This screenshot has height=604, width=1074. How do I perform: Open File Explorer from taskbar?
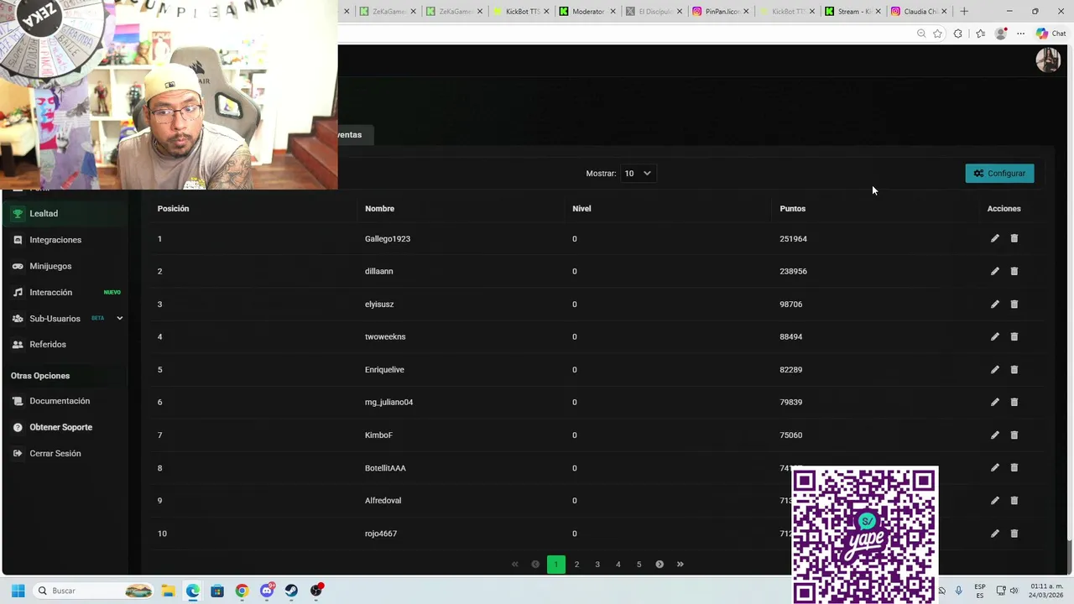[x=168, y=591]
